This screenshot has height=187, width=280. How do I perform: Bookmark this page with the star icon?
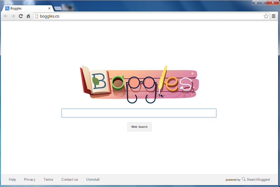coord(266,16)
